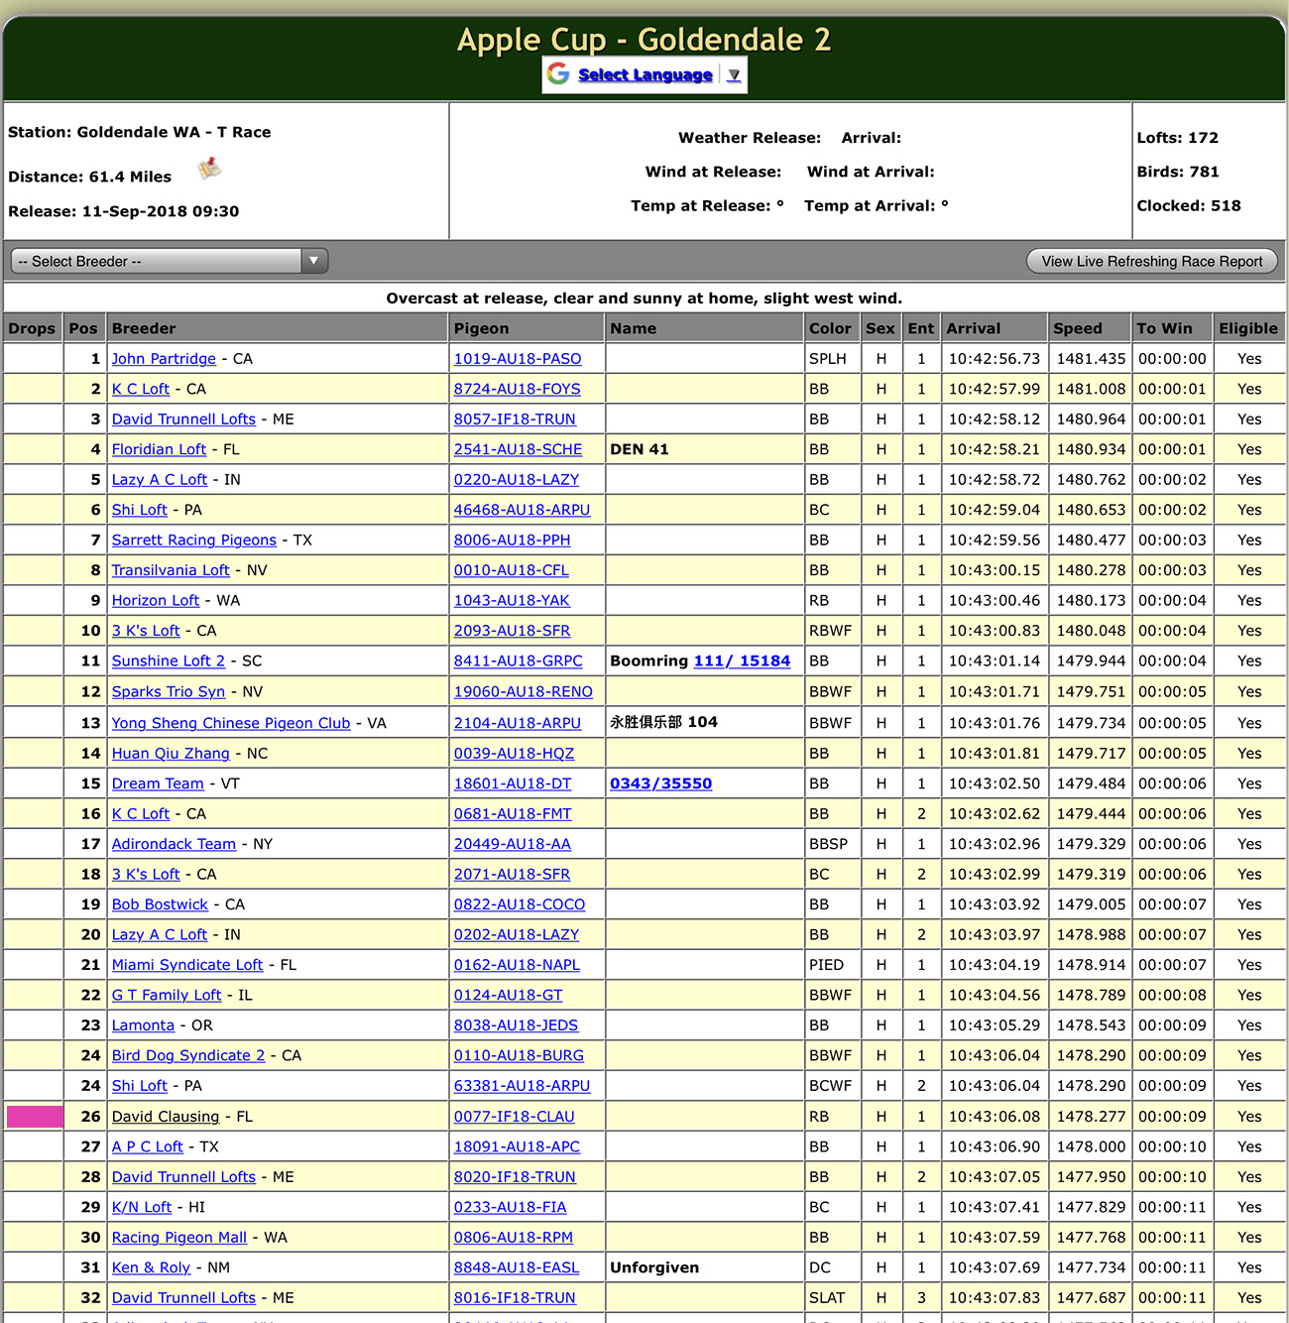
Task: Click the Drops column header
Action: tap(32, 328)
